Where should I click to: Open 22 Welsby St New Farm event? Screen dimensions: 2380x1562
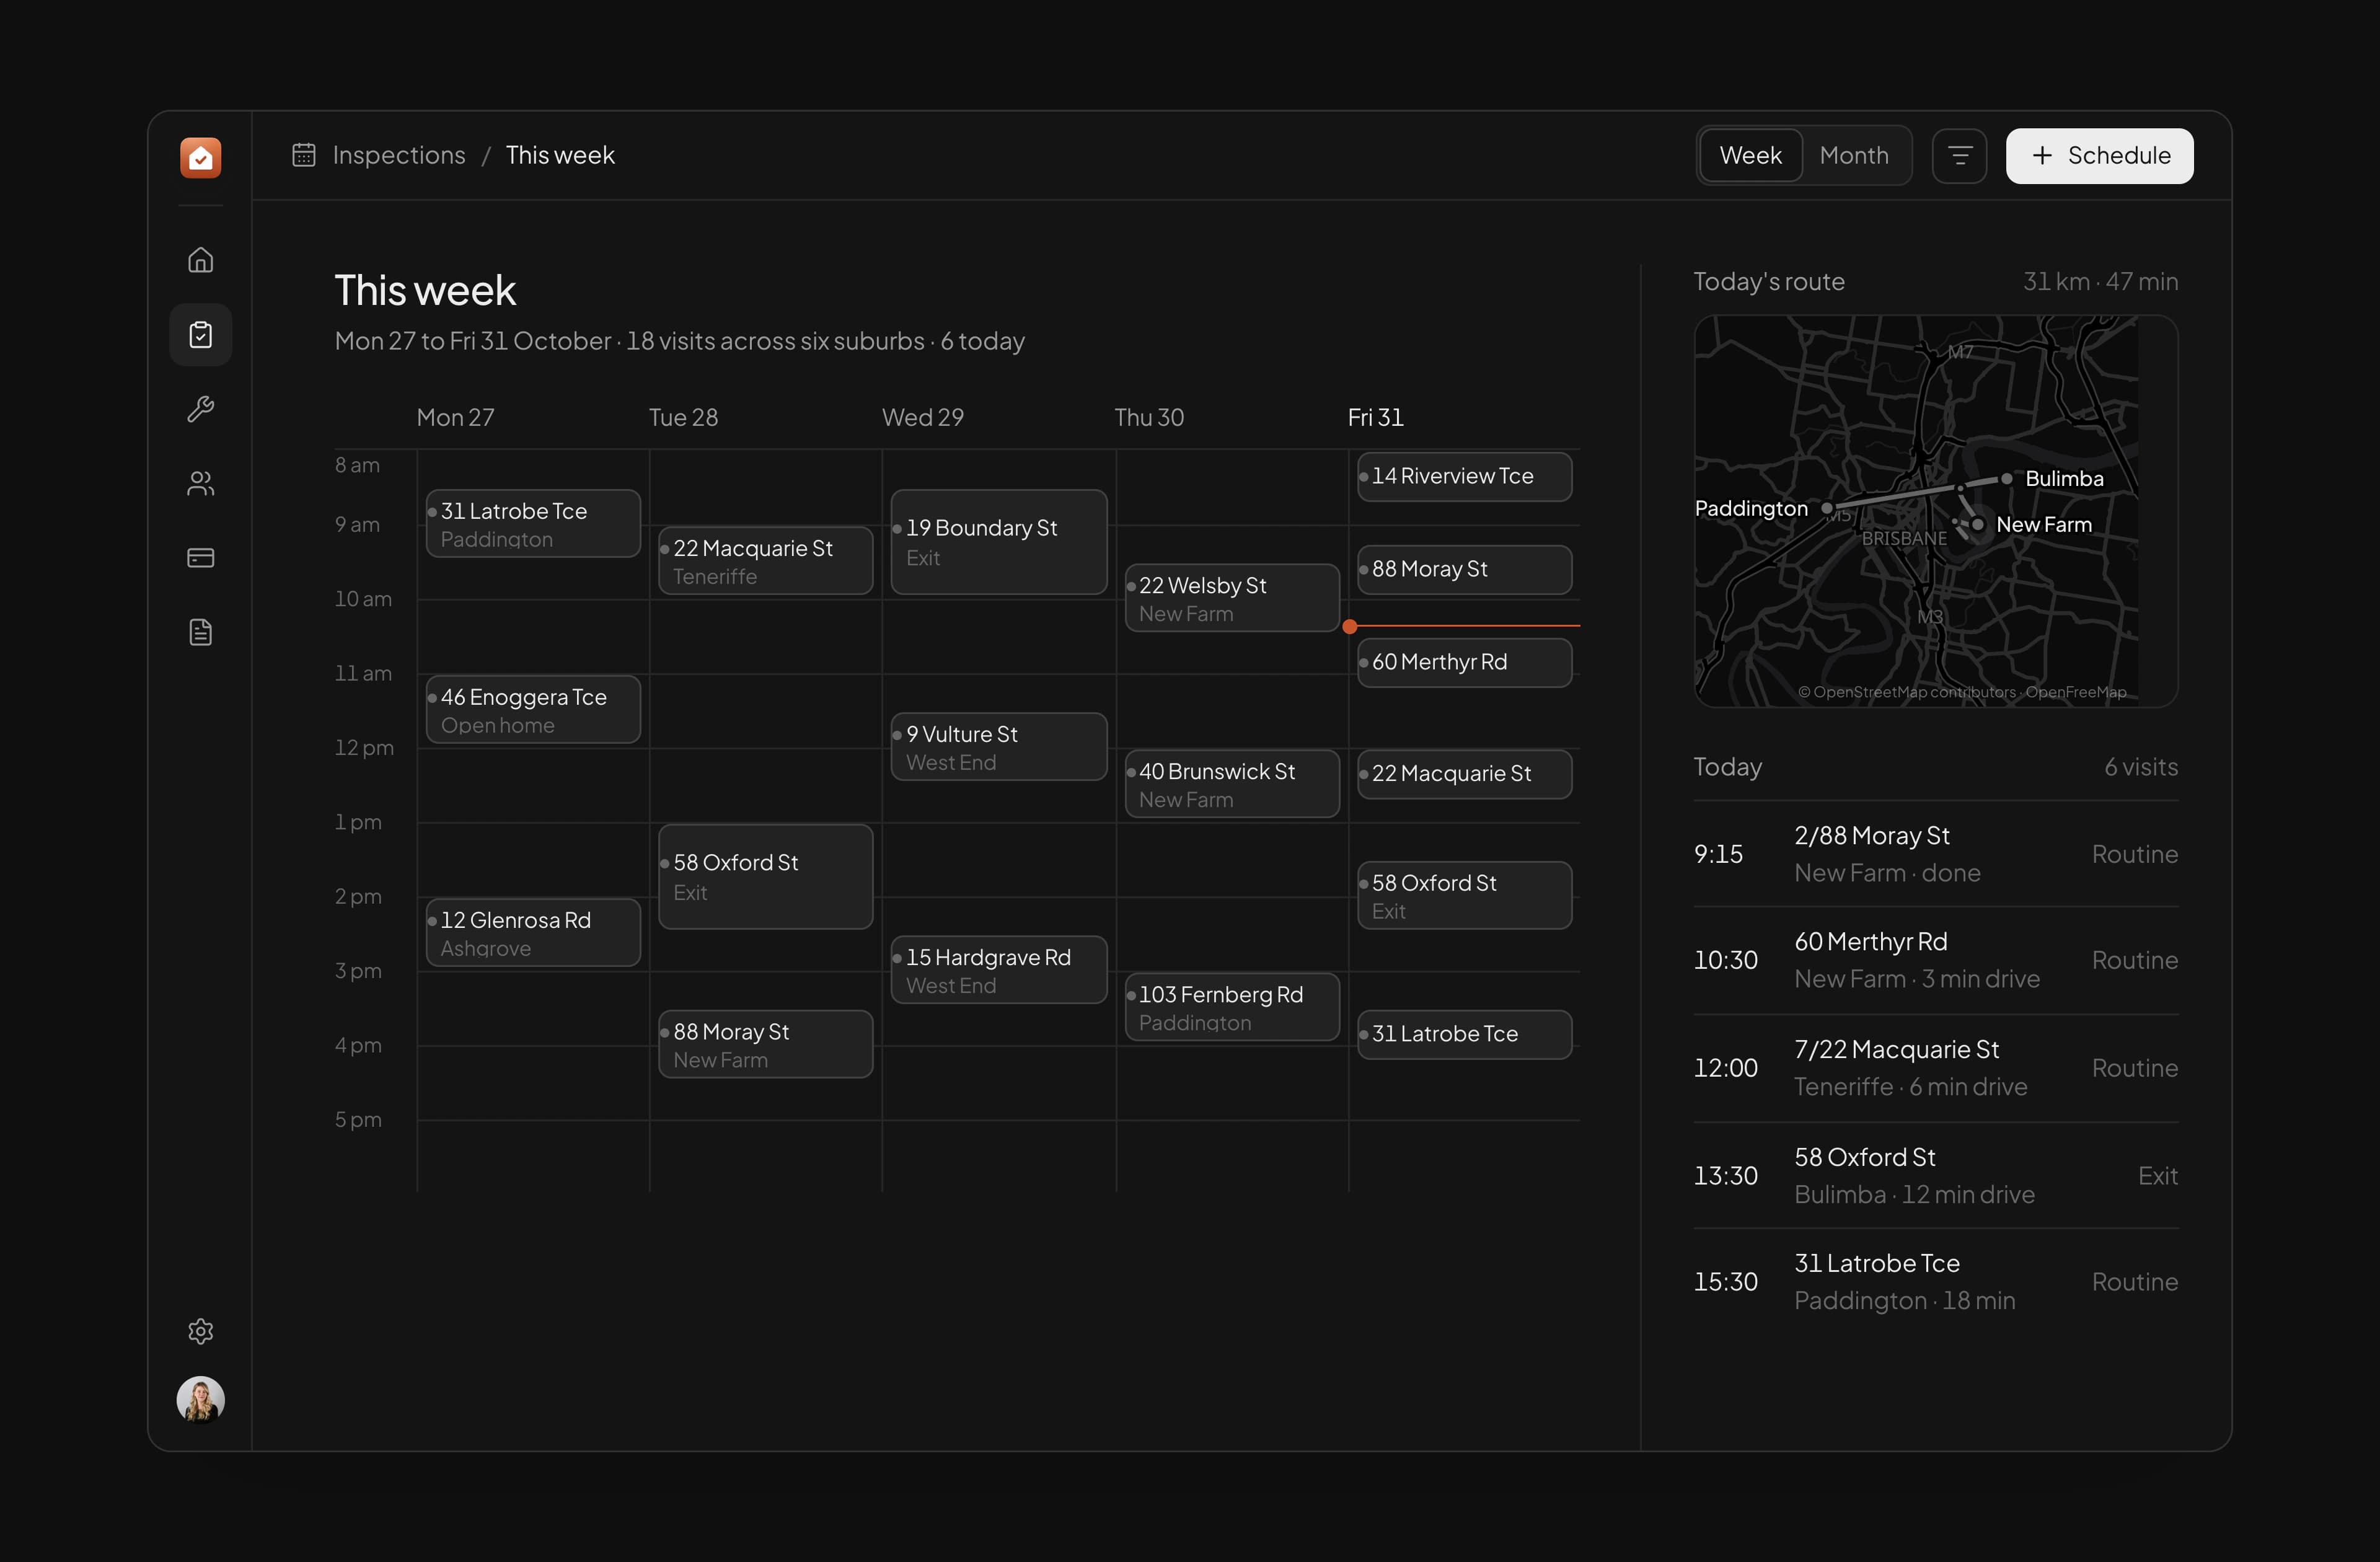click(1232, 597)
